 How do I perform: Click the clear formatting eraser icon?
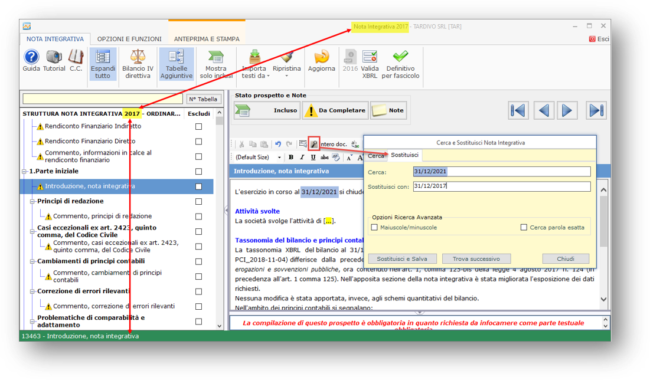click(336, 157)
